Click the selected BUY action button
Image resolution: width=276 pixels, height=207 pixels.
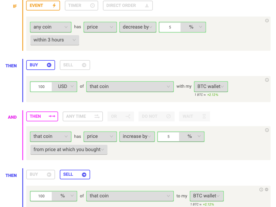(41, 65)
